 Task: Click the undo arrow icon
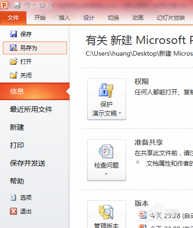tap(27, 5)
